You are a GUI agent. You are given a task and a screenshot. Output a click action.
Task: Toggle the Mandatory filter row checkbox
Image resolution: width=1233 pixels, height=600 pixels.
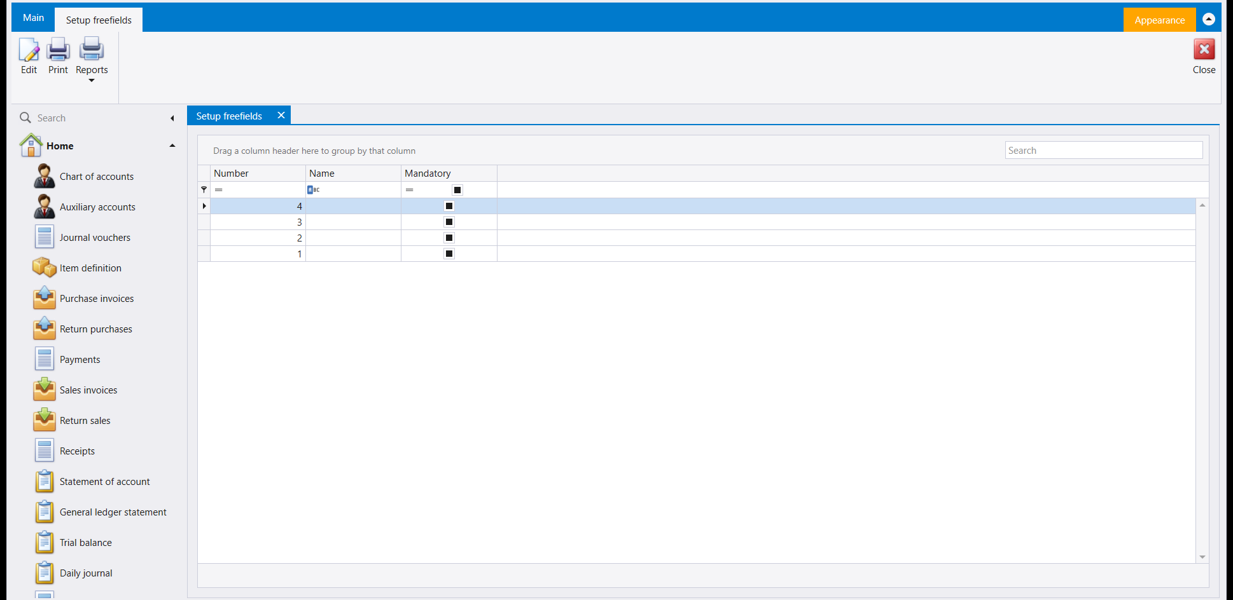click(x=457, y=190)
